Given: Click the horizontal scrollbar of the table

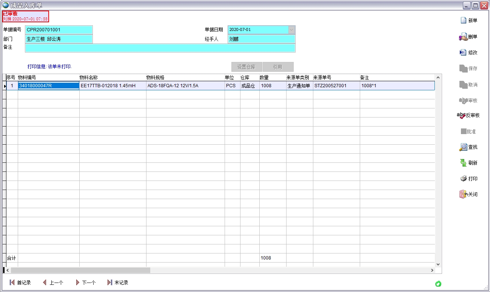Looking at the screenshot, I should click(x=80, y=270).
